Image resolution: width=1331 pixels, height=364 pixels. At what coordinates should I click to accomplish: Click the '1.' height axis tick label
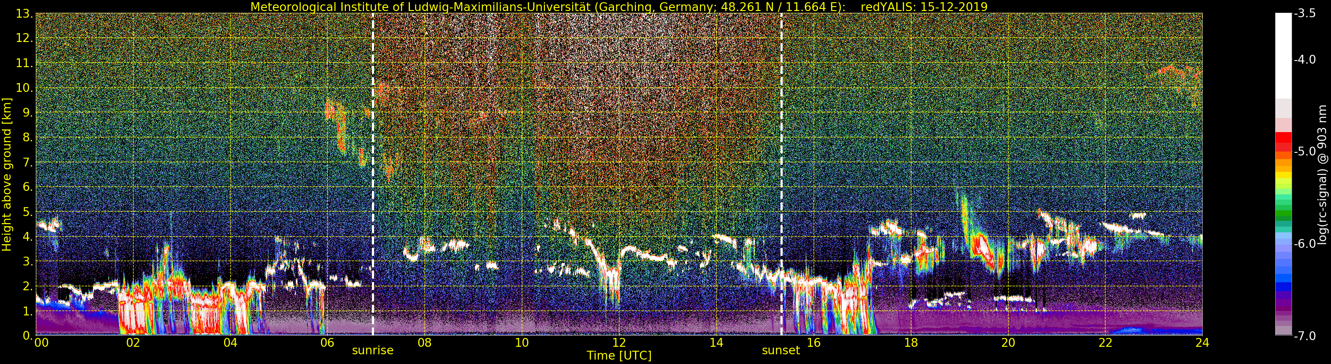pos(27,311)
